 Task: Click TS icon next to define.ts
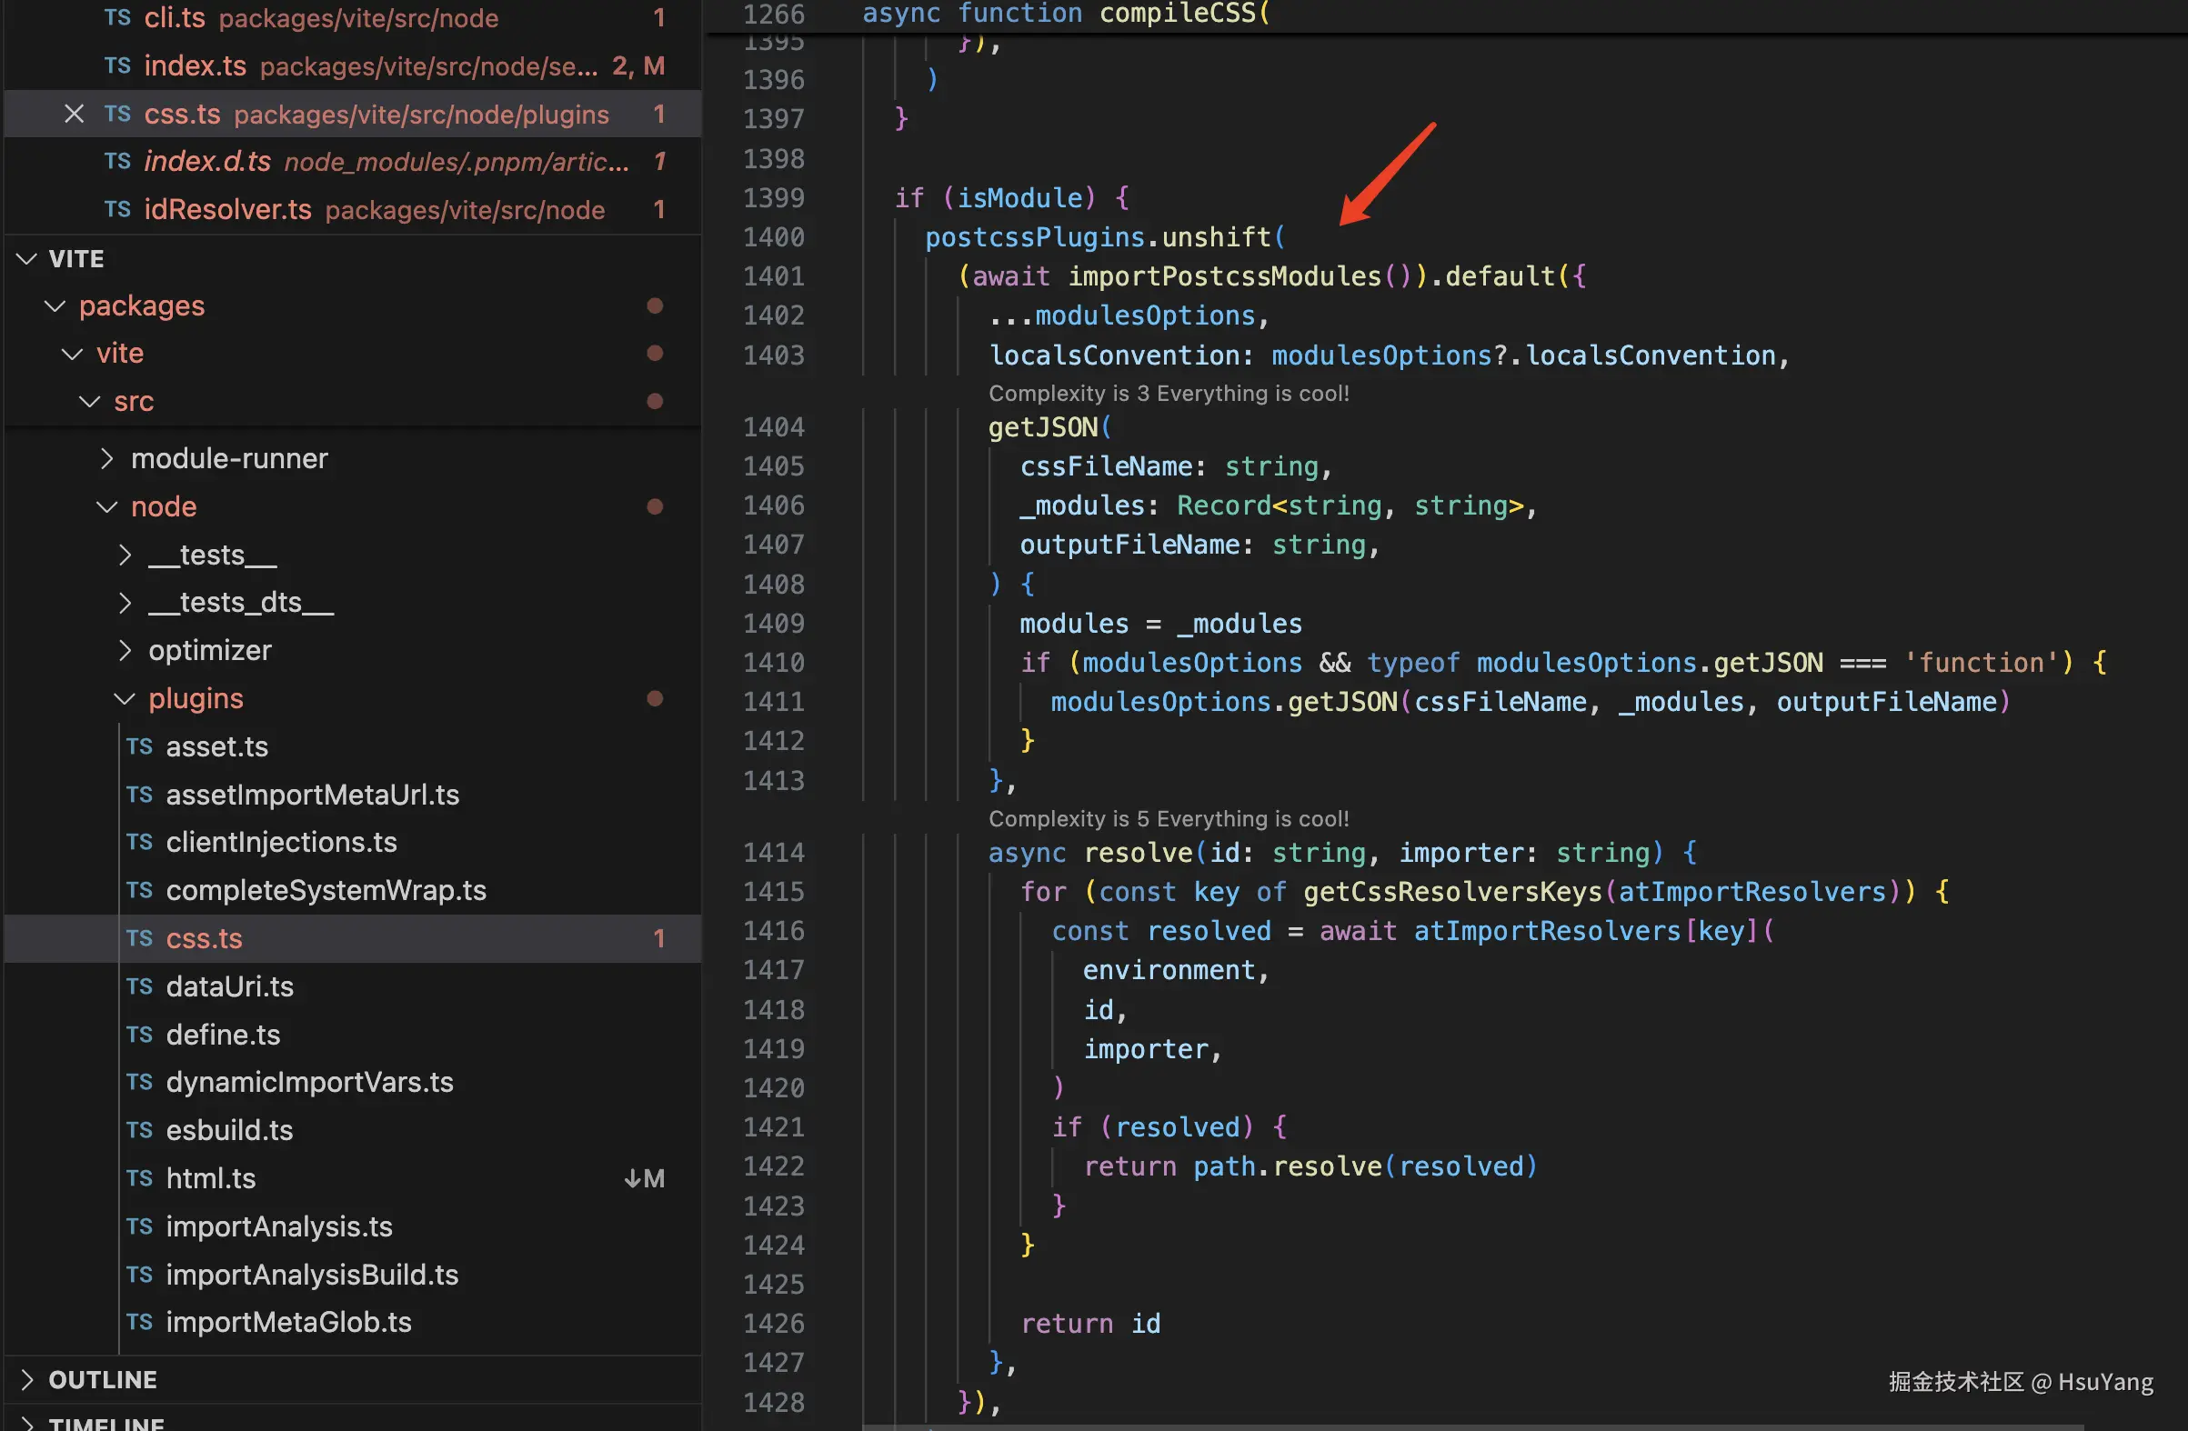(x=140, y=1034)
